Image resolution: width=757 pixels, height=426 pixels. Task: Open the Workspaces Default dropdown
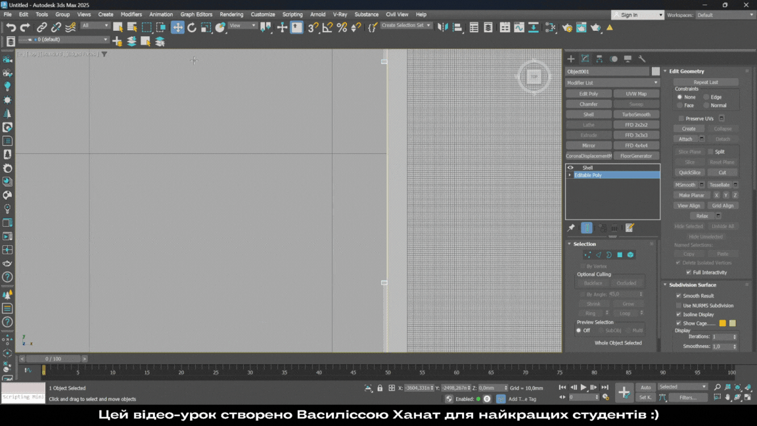pyautogui.click(x=724, y=15)
